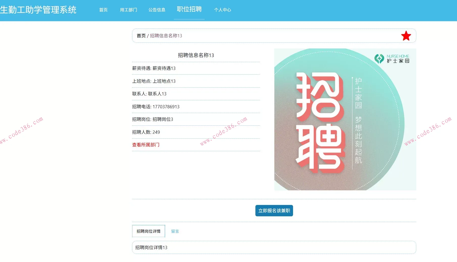Open the 公告信息 navigation menu item
The height and width of the screenshot is (262, 457).
157,10
